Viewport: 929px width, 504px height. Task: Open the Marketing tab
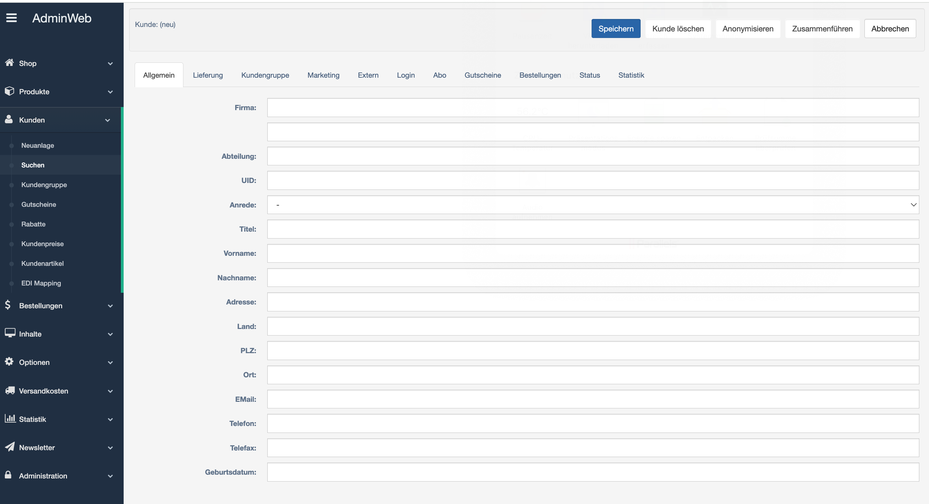[x=323, y=75]
